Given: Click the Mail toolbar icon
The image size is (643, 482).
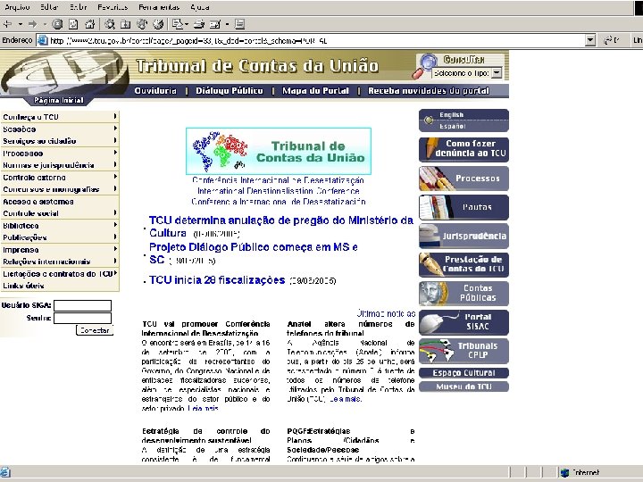Looking at the screenshot, I should pos(178,24).
